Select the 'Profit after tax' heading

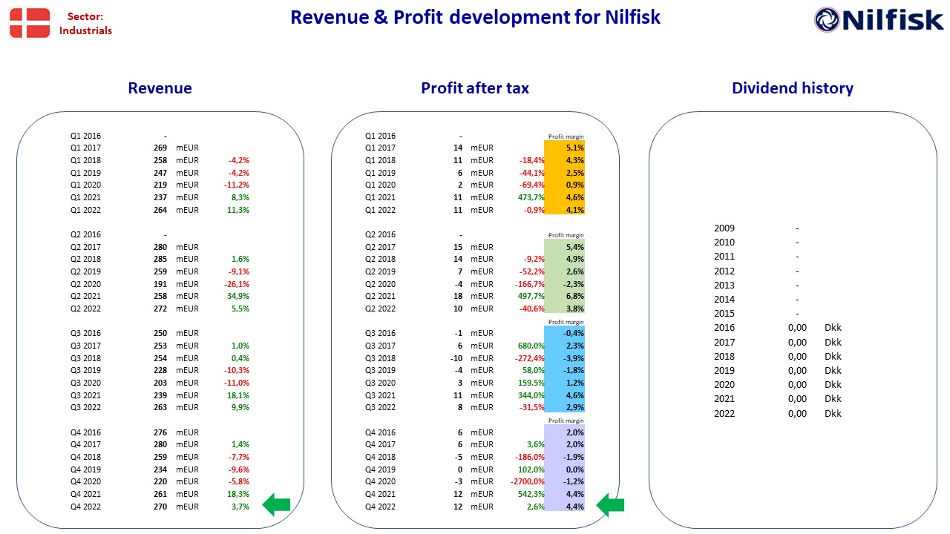pyautogui.click(x=475, y=88)
